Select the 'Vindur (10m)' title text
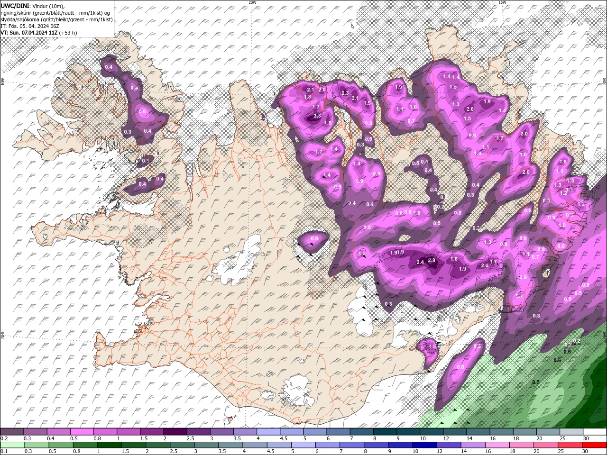 48,6
